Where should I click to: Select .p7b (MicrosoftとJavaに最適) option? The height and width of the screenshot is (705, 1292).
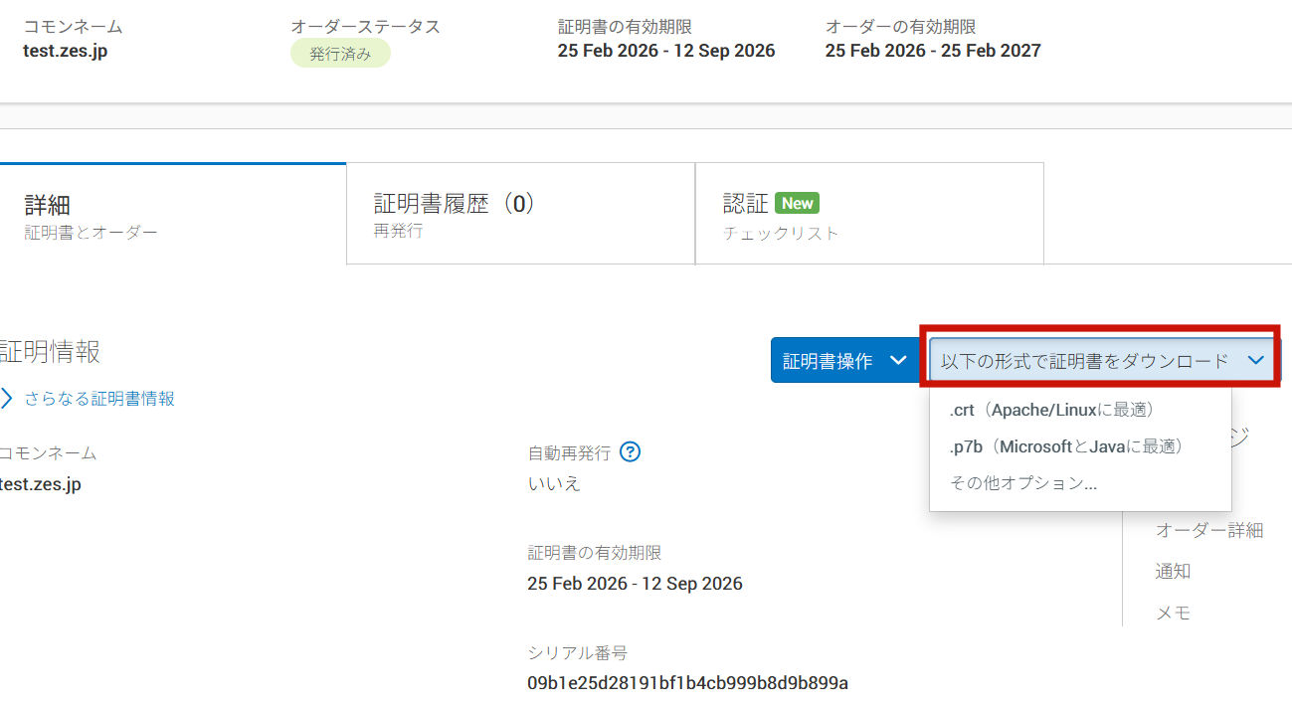(x=1067, y=446)
